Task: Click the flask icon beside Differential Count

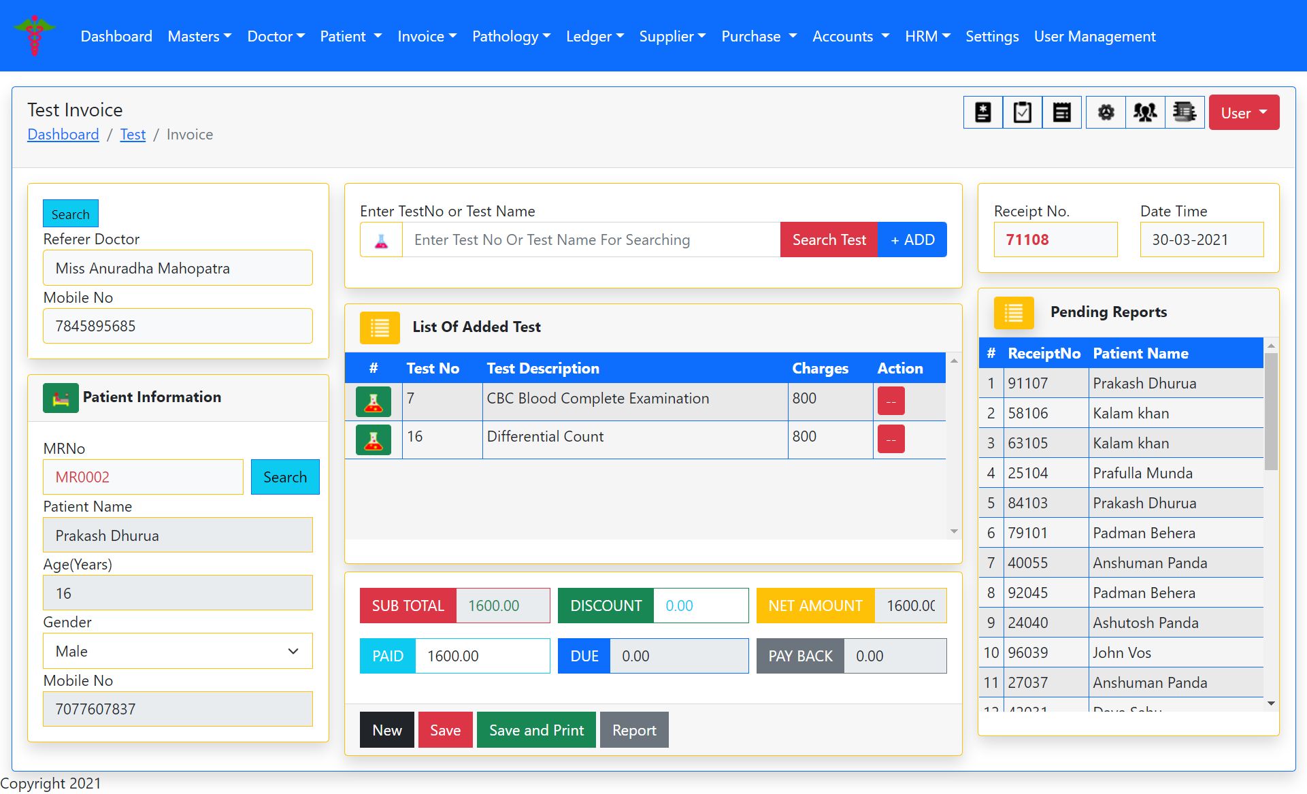Action: click(x=374, y=440)
